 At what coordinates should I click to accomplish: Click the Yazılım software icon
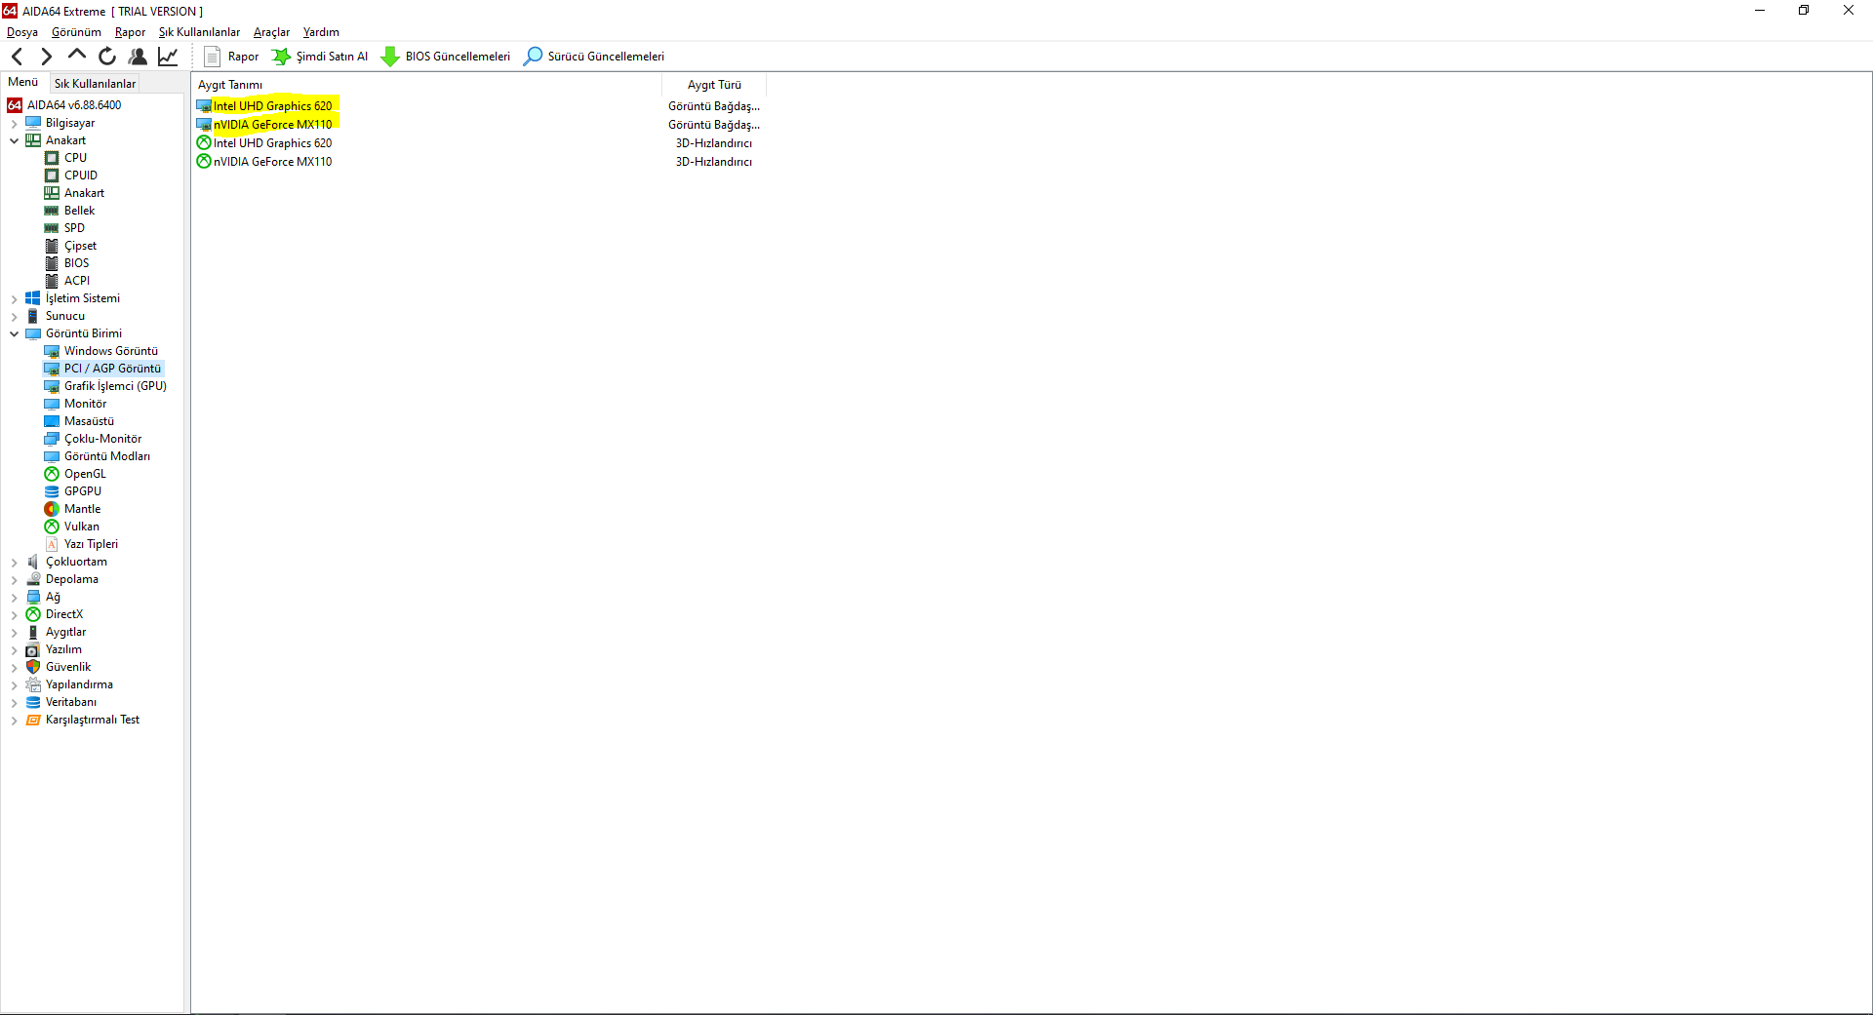[33, 649]
